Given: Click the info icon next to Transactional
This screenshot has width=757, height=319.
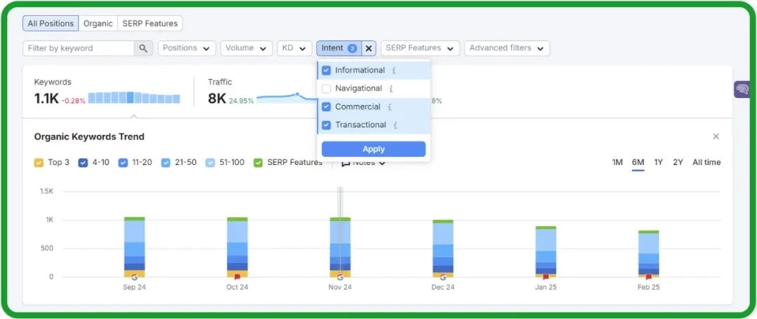Looking at the screenshot, I should tap(395, 125).
